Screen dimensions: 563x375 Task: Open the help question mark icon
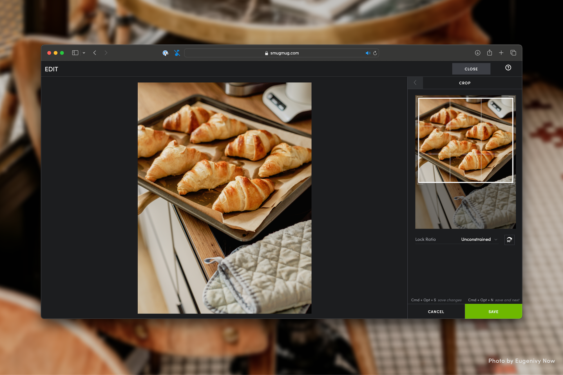click(x=508, y=68)
